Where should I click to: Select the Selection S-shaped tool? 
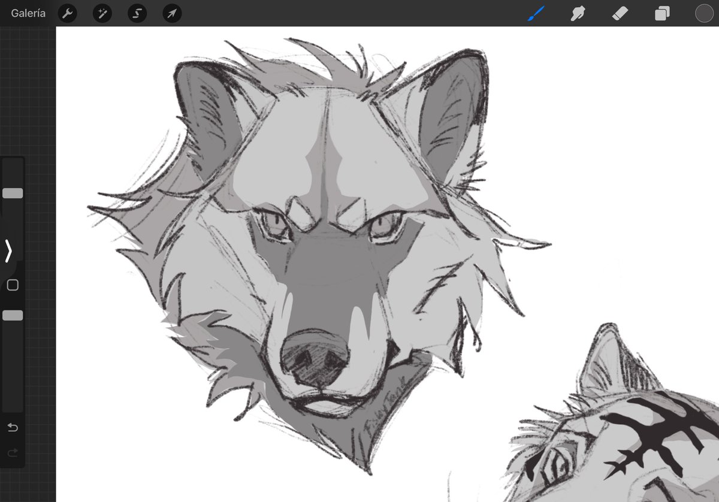[x=137, y=13]
